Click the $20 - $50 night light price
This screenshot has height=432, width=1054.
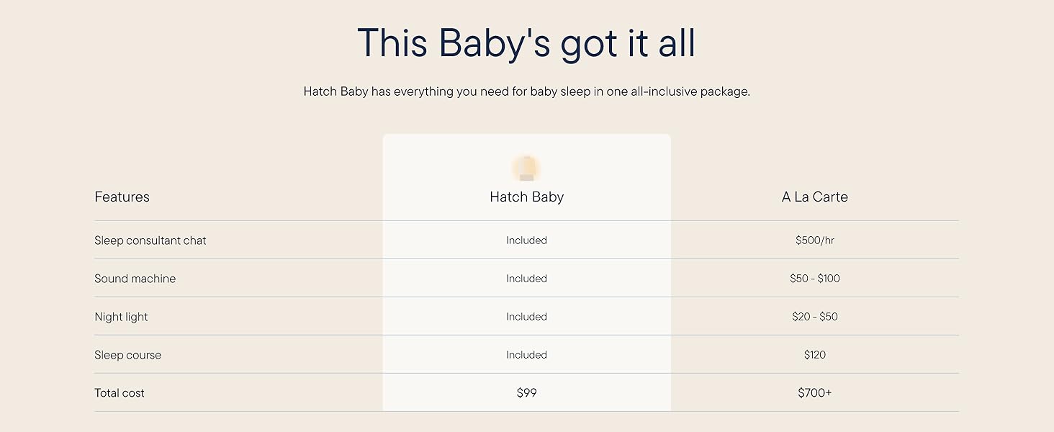pos(814,317)
